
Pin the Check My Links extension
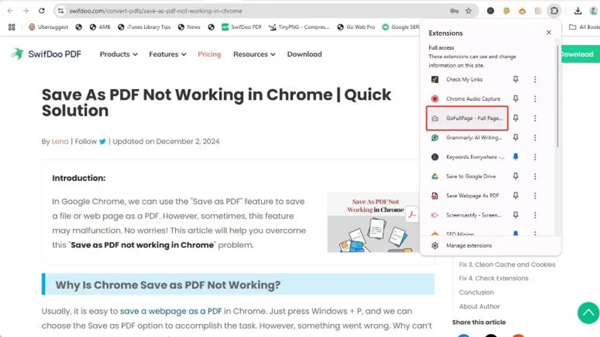click(516, 79)
